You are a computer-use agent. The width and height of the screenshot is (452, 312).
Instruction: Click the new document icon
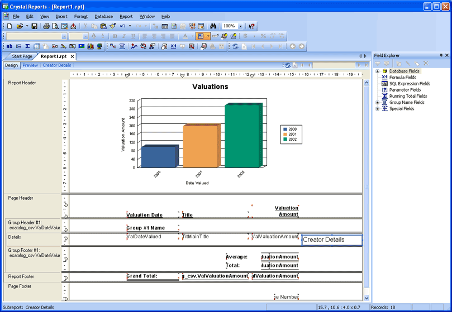coord(9,26)
